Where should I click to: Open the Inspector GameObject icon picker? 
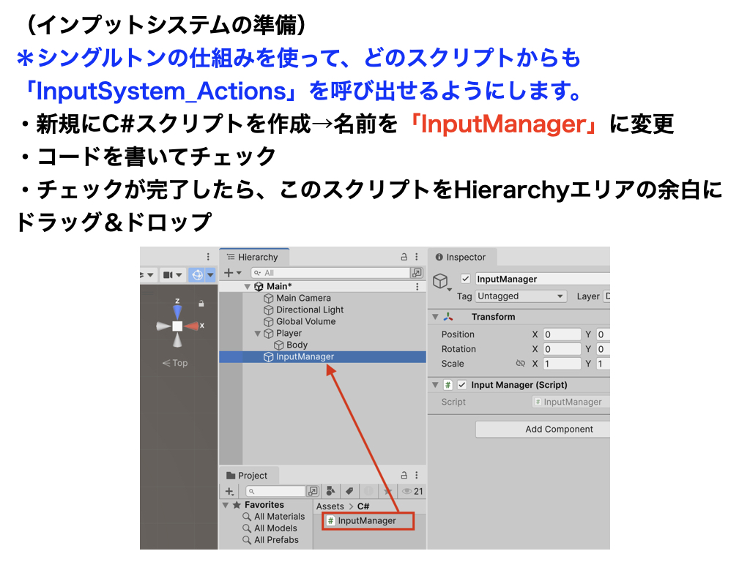441,282
